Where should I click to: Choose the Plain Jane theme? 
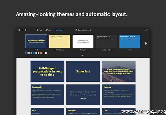click(83, 41)
